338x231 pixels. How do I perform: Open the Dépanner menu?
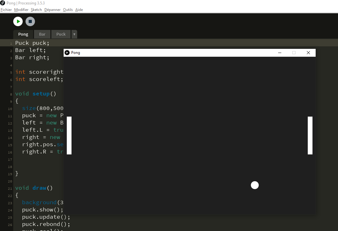(52, 10)
